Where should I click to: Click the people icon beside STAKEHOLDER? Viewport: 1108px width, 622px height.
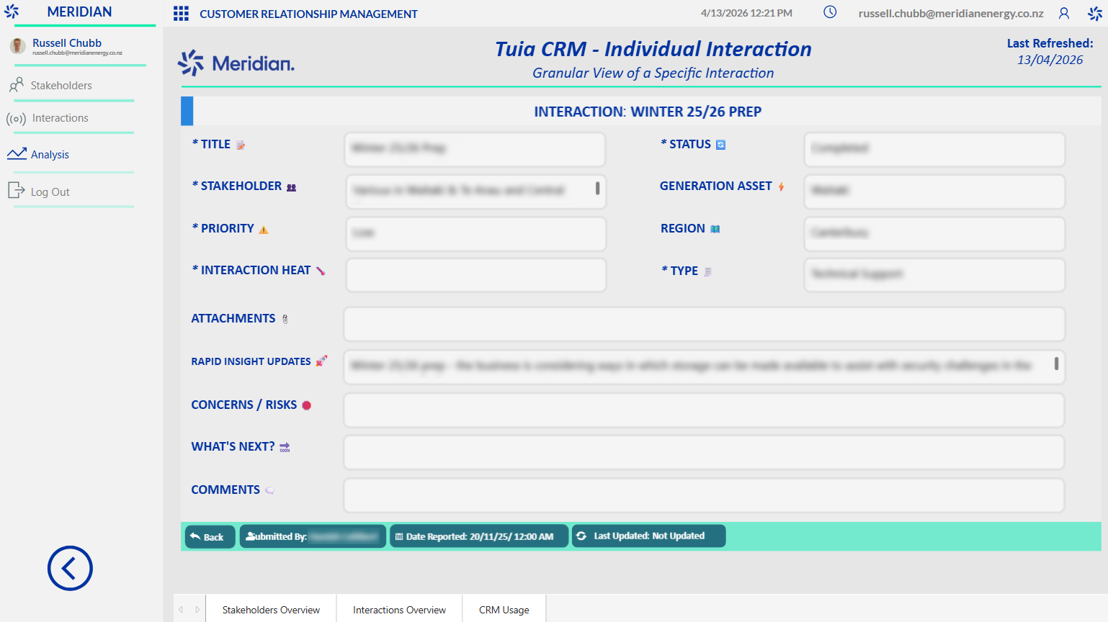[x=291, y=187]
